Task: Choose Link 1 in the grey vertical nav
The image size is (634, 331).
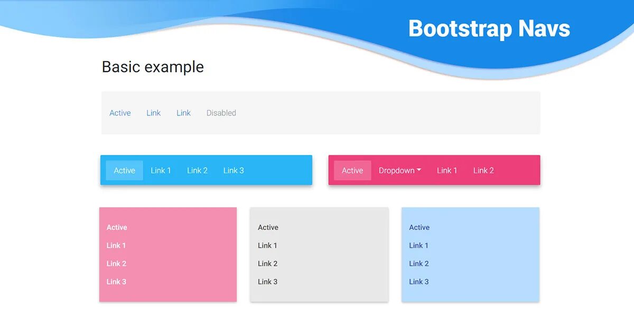Action: (x=267, y=245)
